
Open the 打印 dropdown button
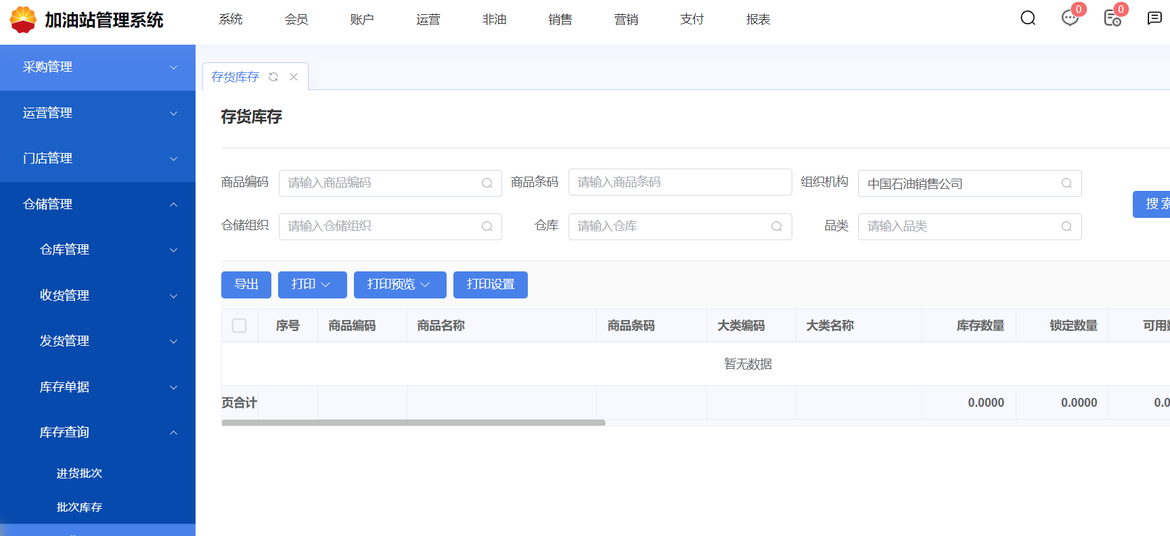[x=312, y=285]
